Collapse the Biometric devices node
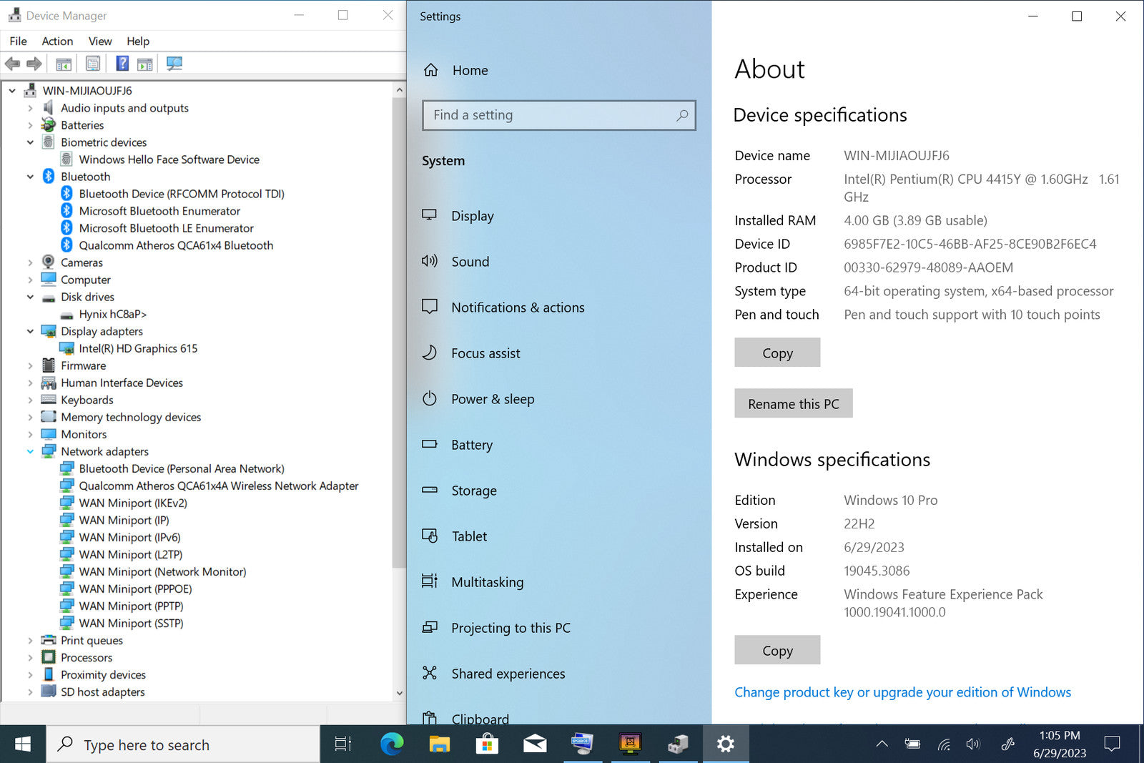The height and width of the screenshot is (763, 1144). [x=30, y=142]
